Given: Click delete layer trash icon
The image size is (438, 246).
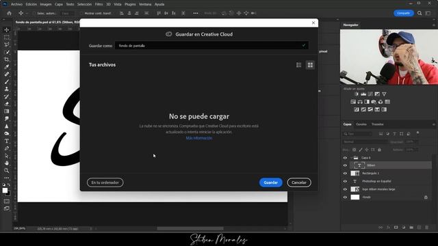Looking at the screenshot, I should [x=426, y=228].
